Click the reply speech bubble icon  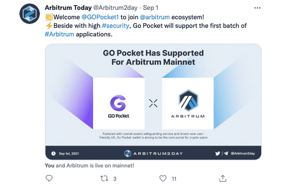[49, 178]
